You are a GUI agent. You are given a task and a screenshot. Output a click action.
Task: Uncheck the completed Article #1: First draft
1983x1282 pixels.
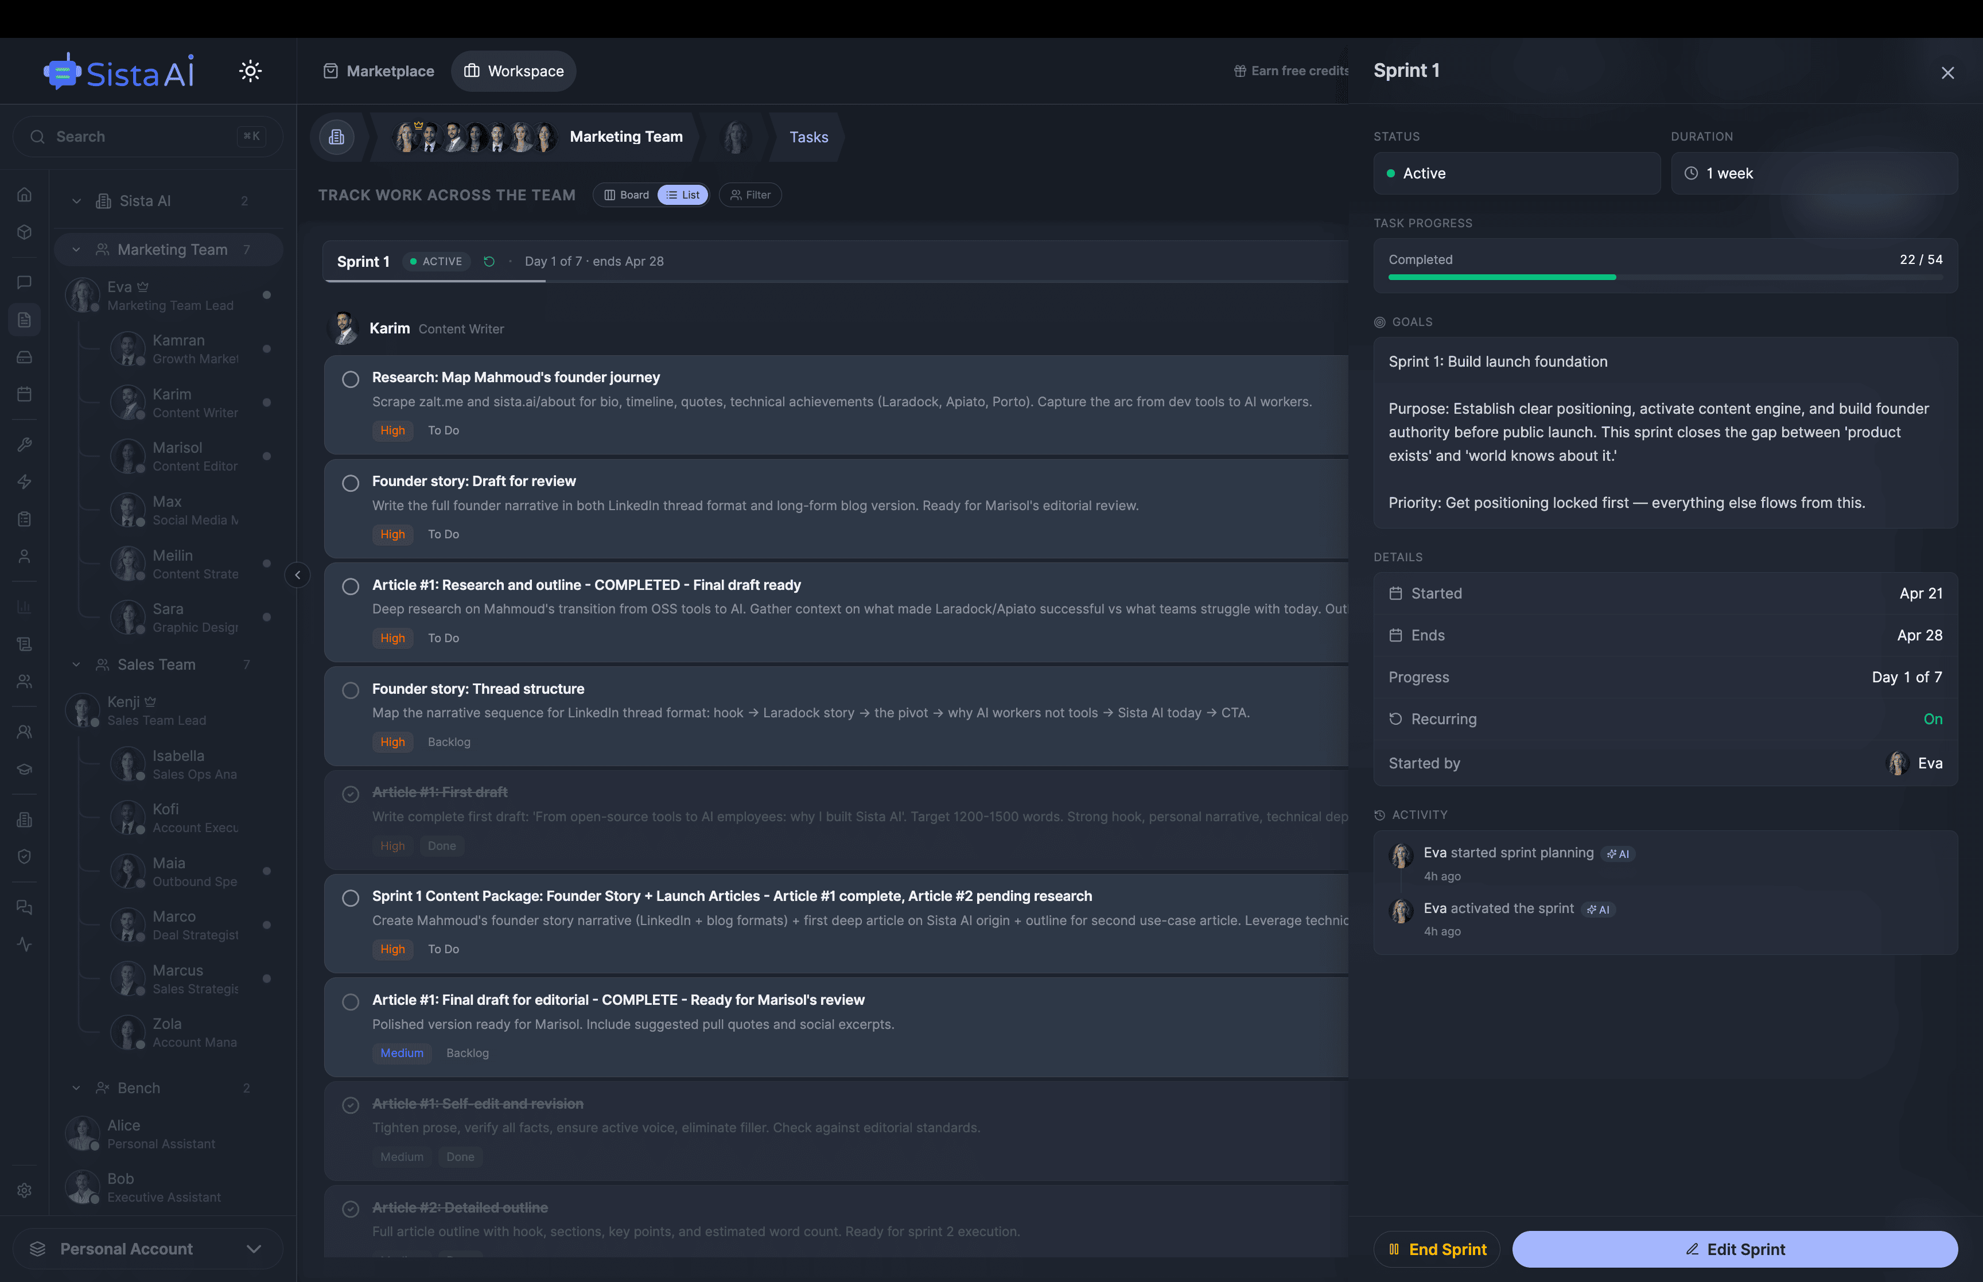(x=351, y=794)
